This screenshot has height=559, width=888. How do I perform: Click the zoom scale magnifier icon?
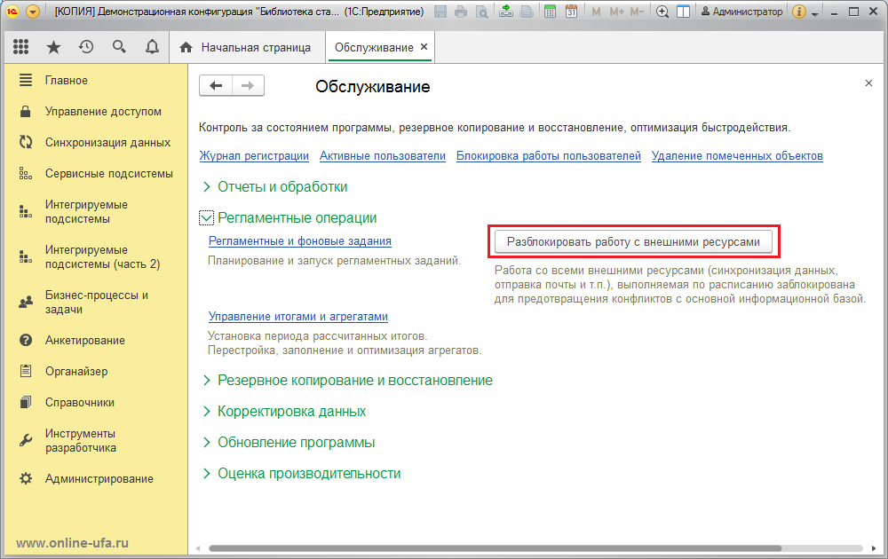pos(662,12)
